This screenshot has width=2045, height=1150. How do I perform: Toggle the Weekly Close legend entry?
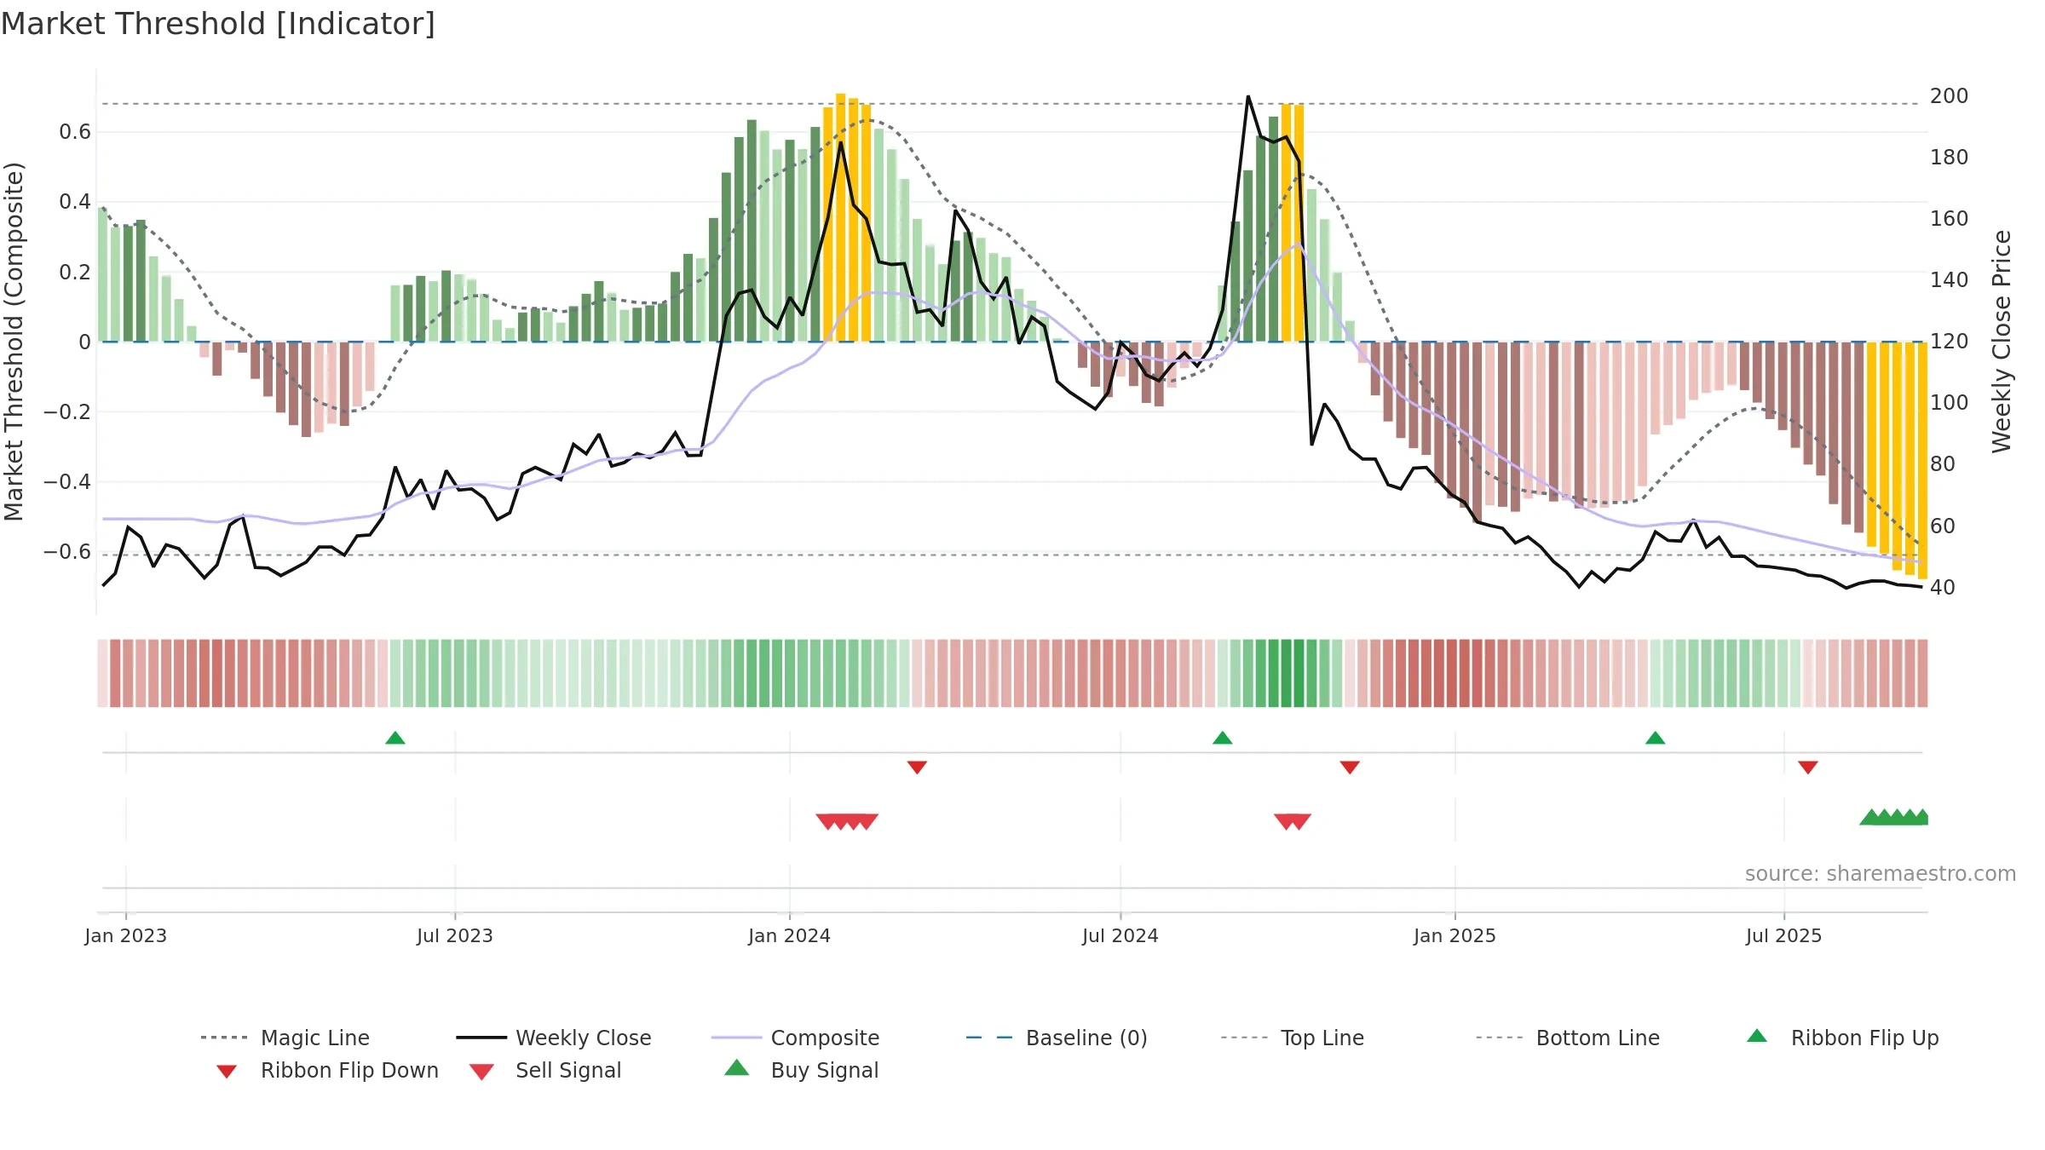(554, 1038)
